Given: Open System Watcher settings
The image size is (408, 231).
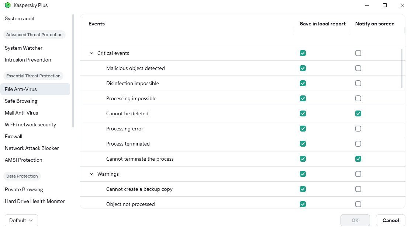Looking at the screenshot, I should tap(23, 48).
